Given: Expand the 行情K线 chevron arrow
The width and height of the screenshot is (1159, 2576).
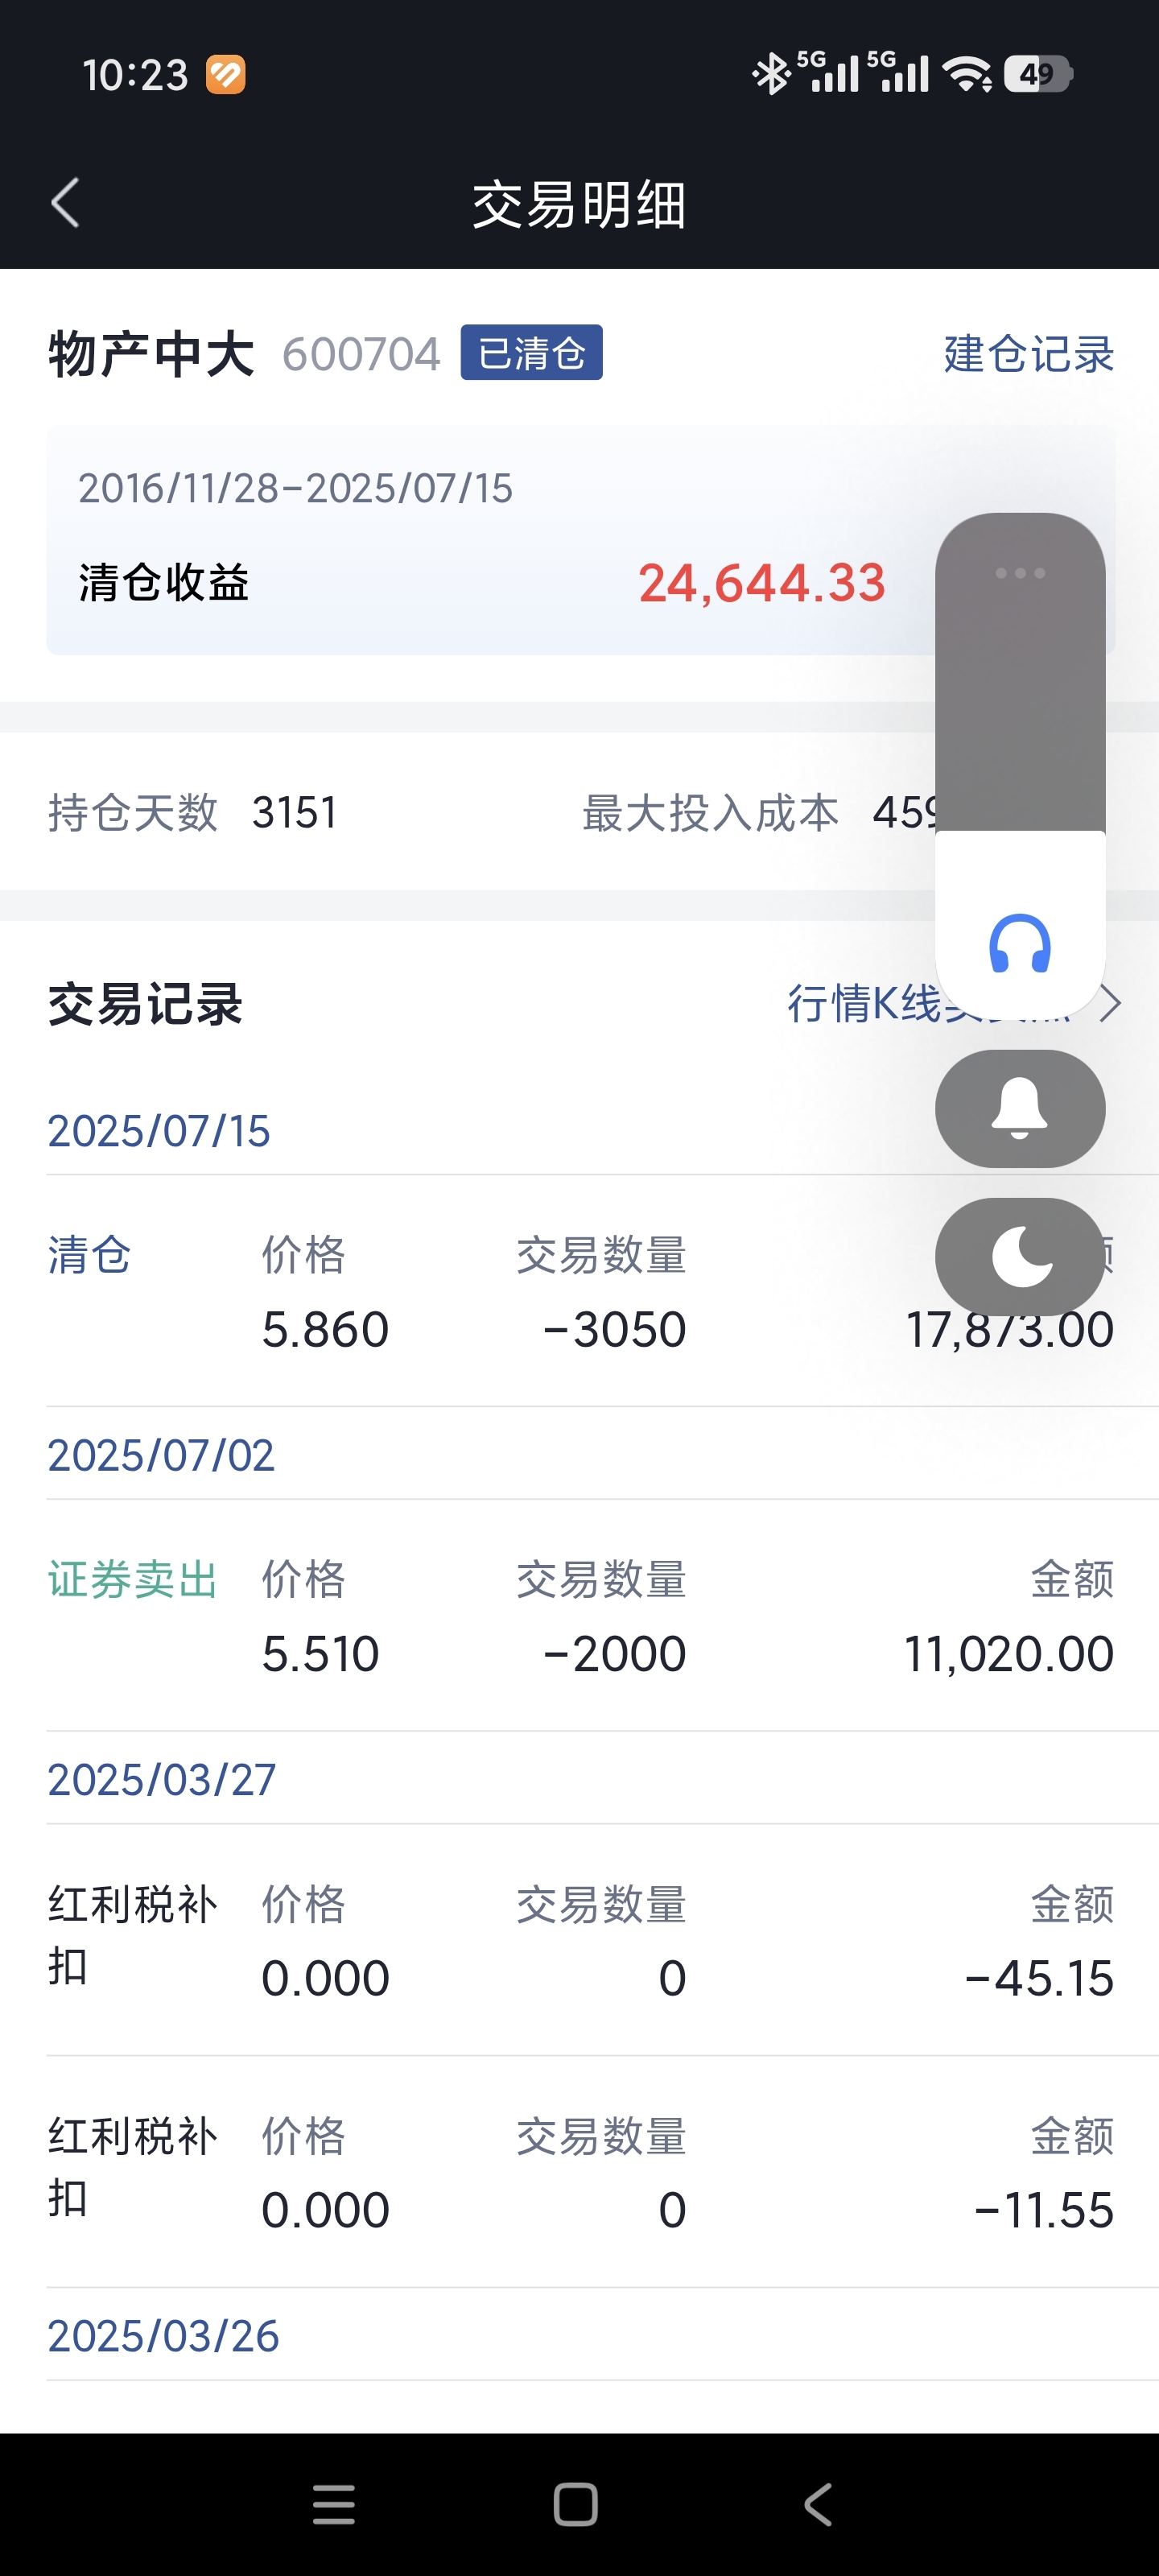Looking at the screenshot, I should [1110, 1003].
